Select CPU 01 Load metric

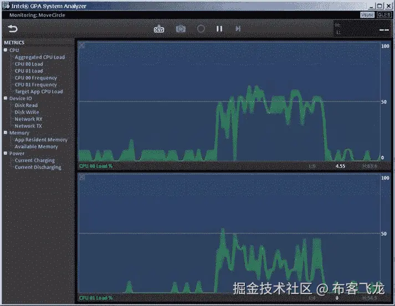29,71
